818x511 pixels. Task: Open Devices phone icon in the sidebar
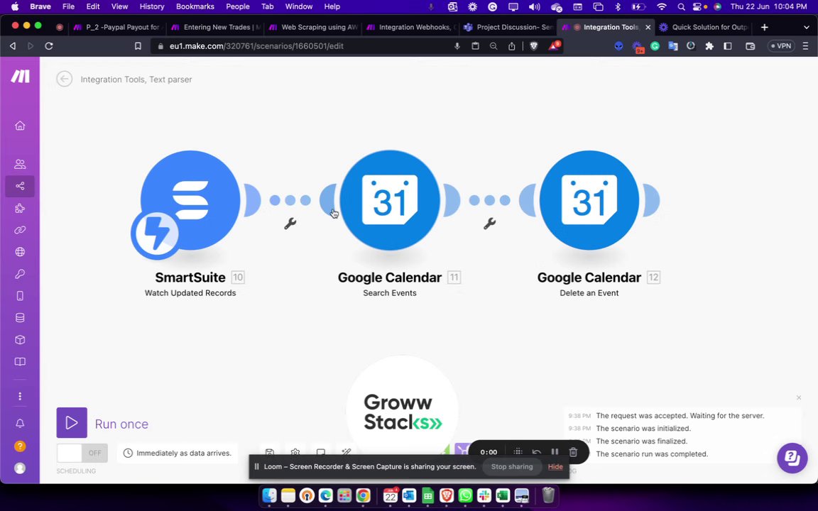point(20,296)
